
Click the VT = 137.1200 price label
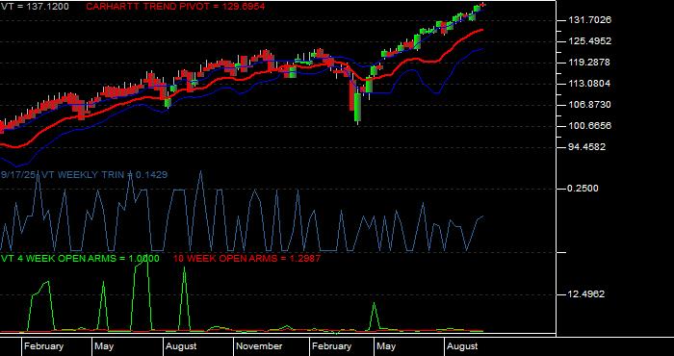click(x=35, y=7)
